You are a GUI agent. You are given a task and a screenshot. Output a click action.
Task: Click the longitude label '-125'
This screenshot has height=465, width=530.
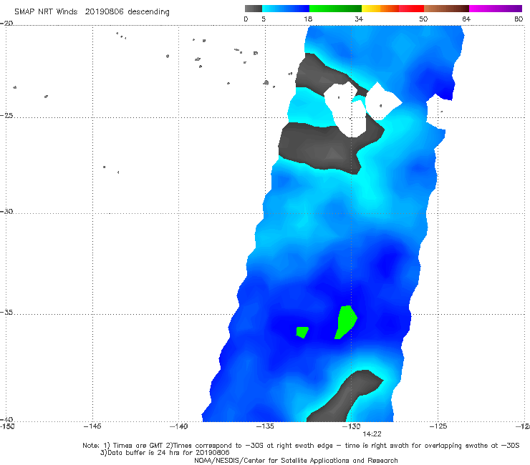(x=438, y=426)
